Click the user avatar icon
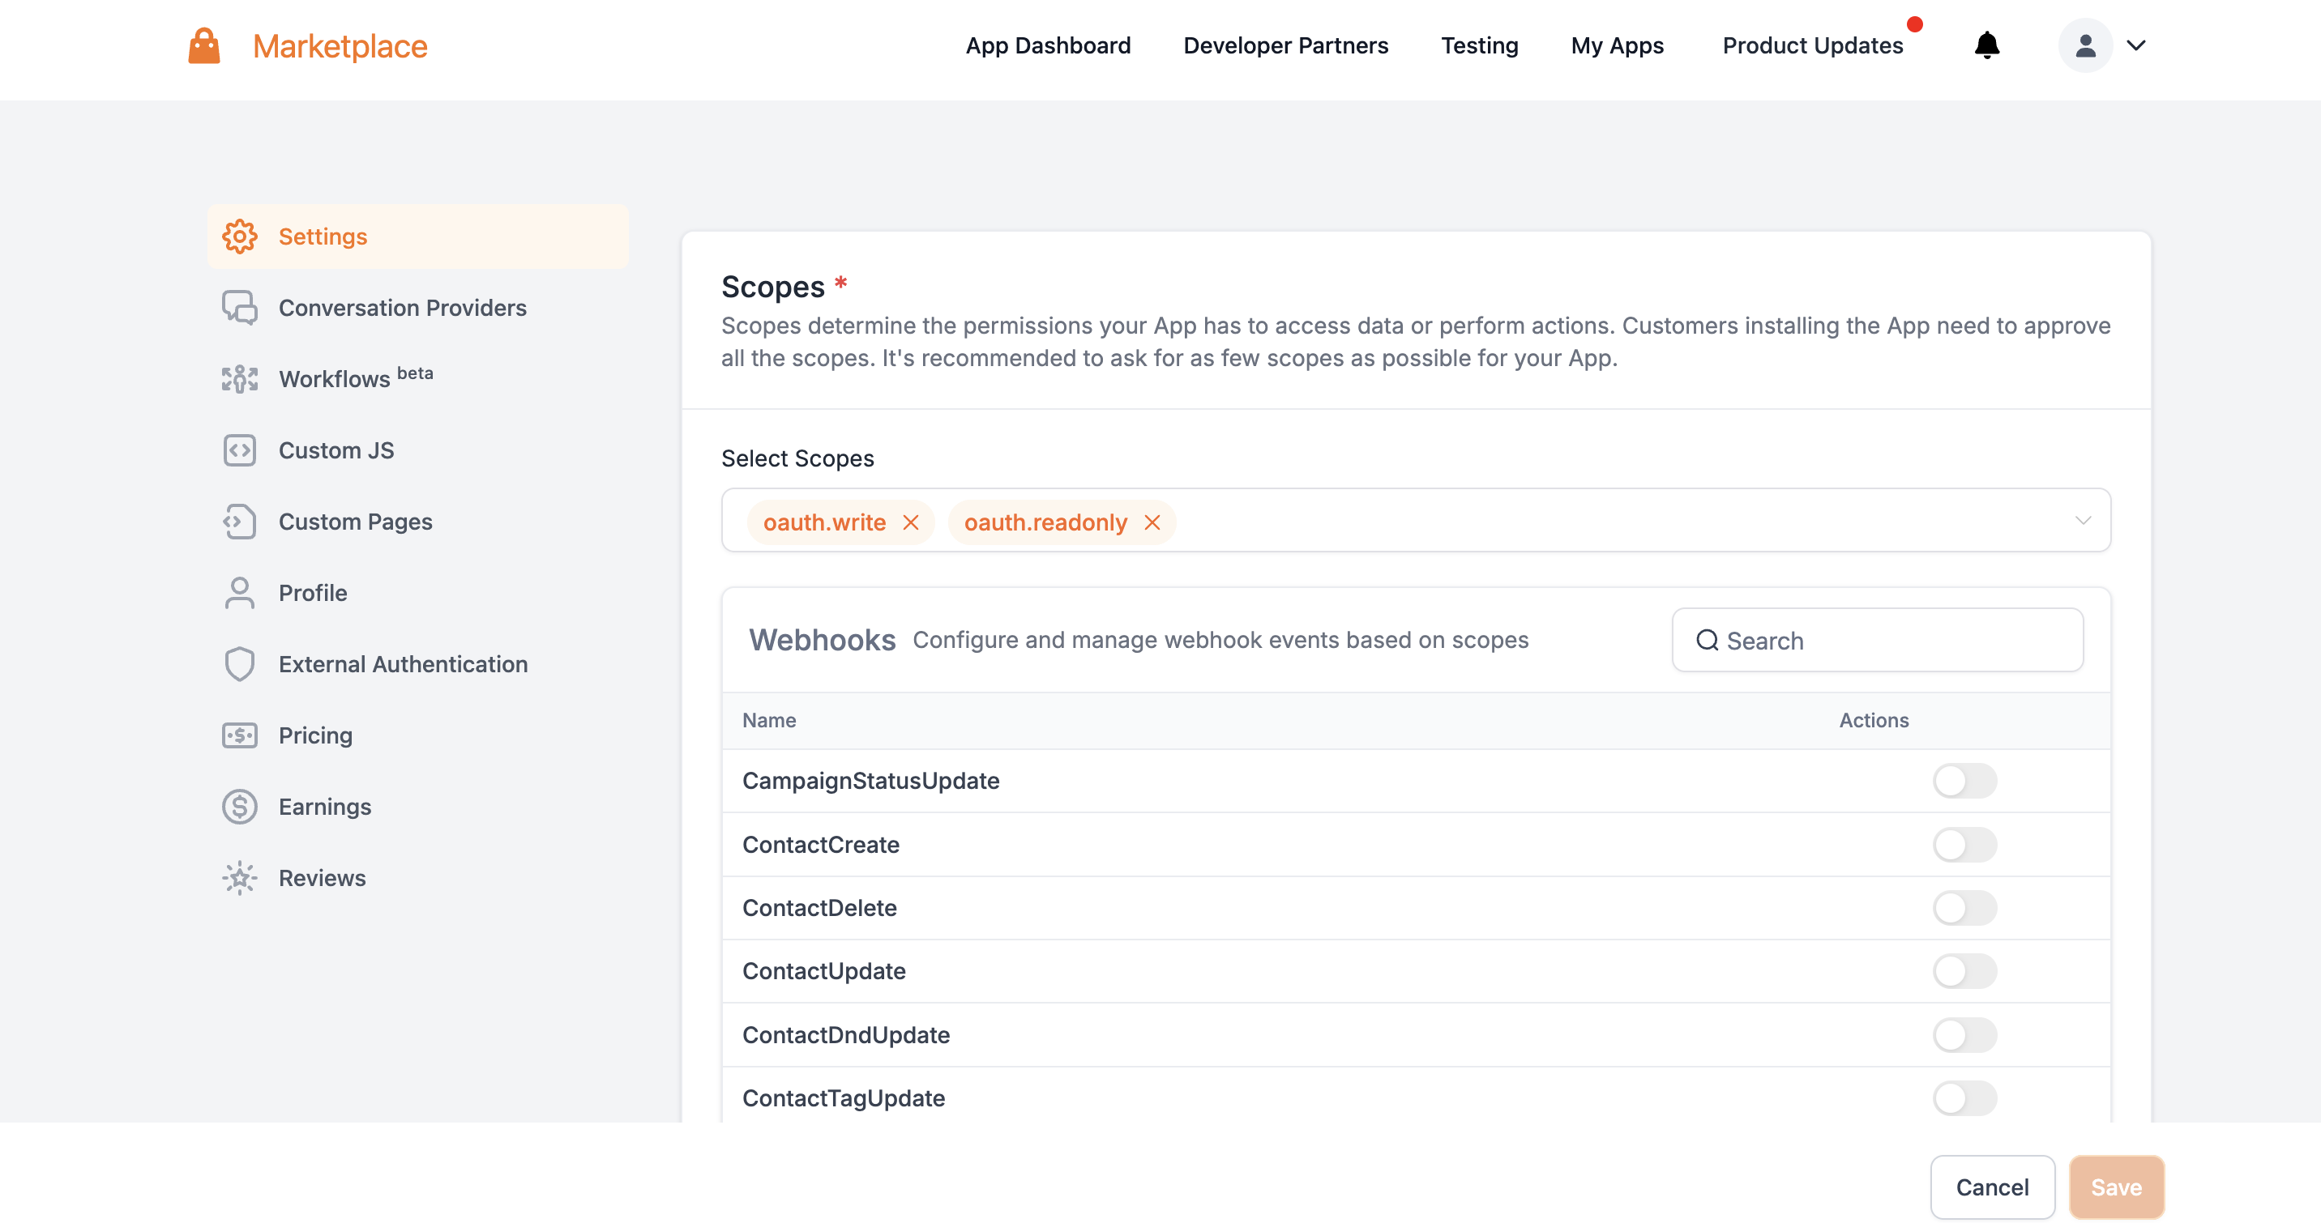Screen dimensions: 2321x1223 tap(2084, 45)
